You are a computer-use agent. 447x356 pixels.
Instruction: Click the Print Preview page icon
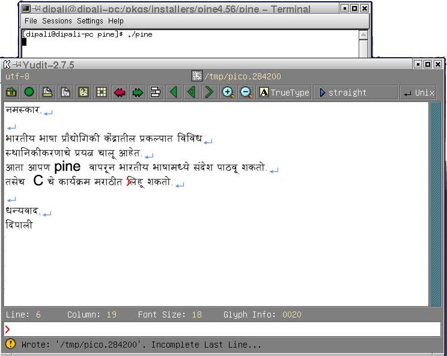65,92
